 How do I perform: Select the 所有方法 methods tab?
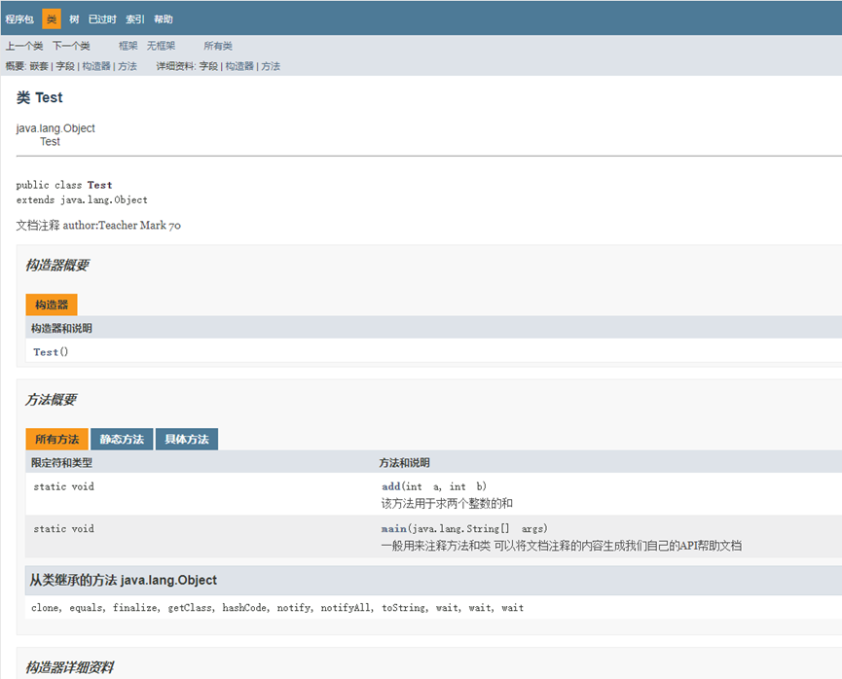tap(56, 439)
